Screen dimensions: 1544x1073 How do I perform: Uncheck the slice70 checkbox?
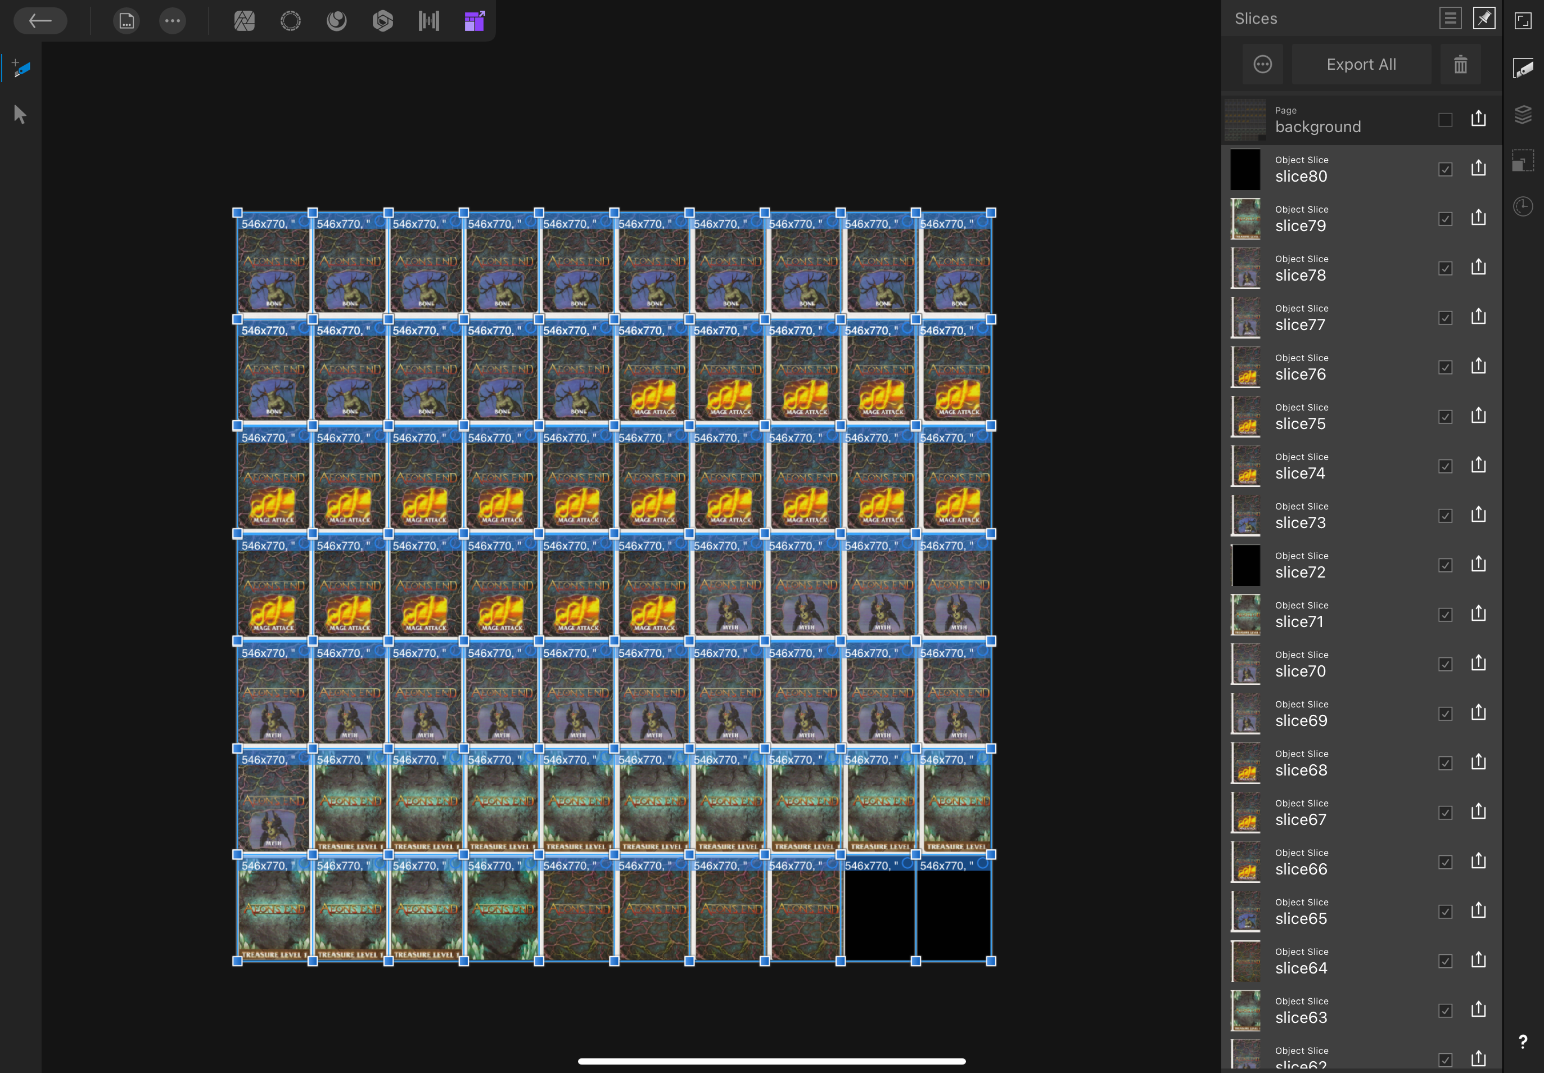[x=1445, y=664]
